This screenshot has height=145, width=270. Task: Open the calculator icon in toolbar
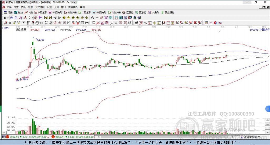(x=121, y=18)
